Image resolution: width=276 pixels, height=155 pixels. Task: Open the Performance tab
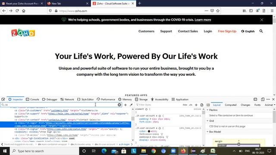(x=106, y=99)
